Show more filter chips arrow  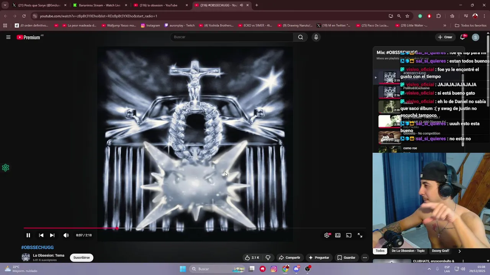[459, 251]
